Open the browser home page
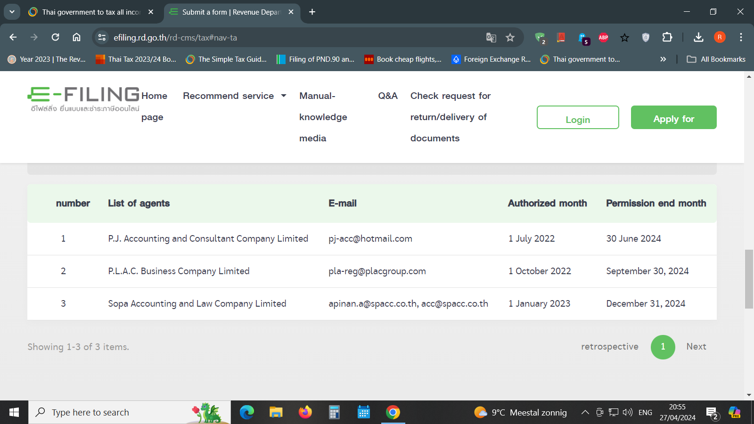The width and height of the screenshot is (754, 424). pyautogui.click(x=76, y=37)
